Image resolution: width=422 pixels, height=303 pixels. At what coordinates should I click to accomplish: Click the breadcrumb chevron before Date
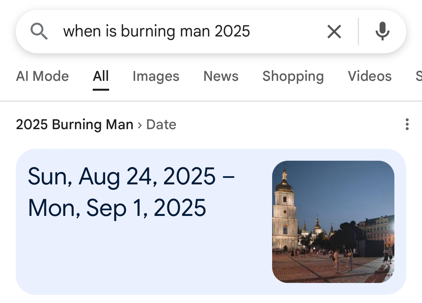pos(140,125)
